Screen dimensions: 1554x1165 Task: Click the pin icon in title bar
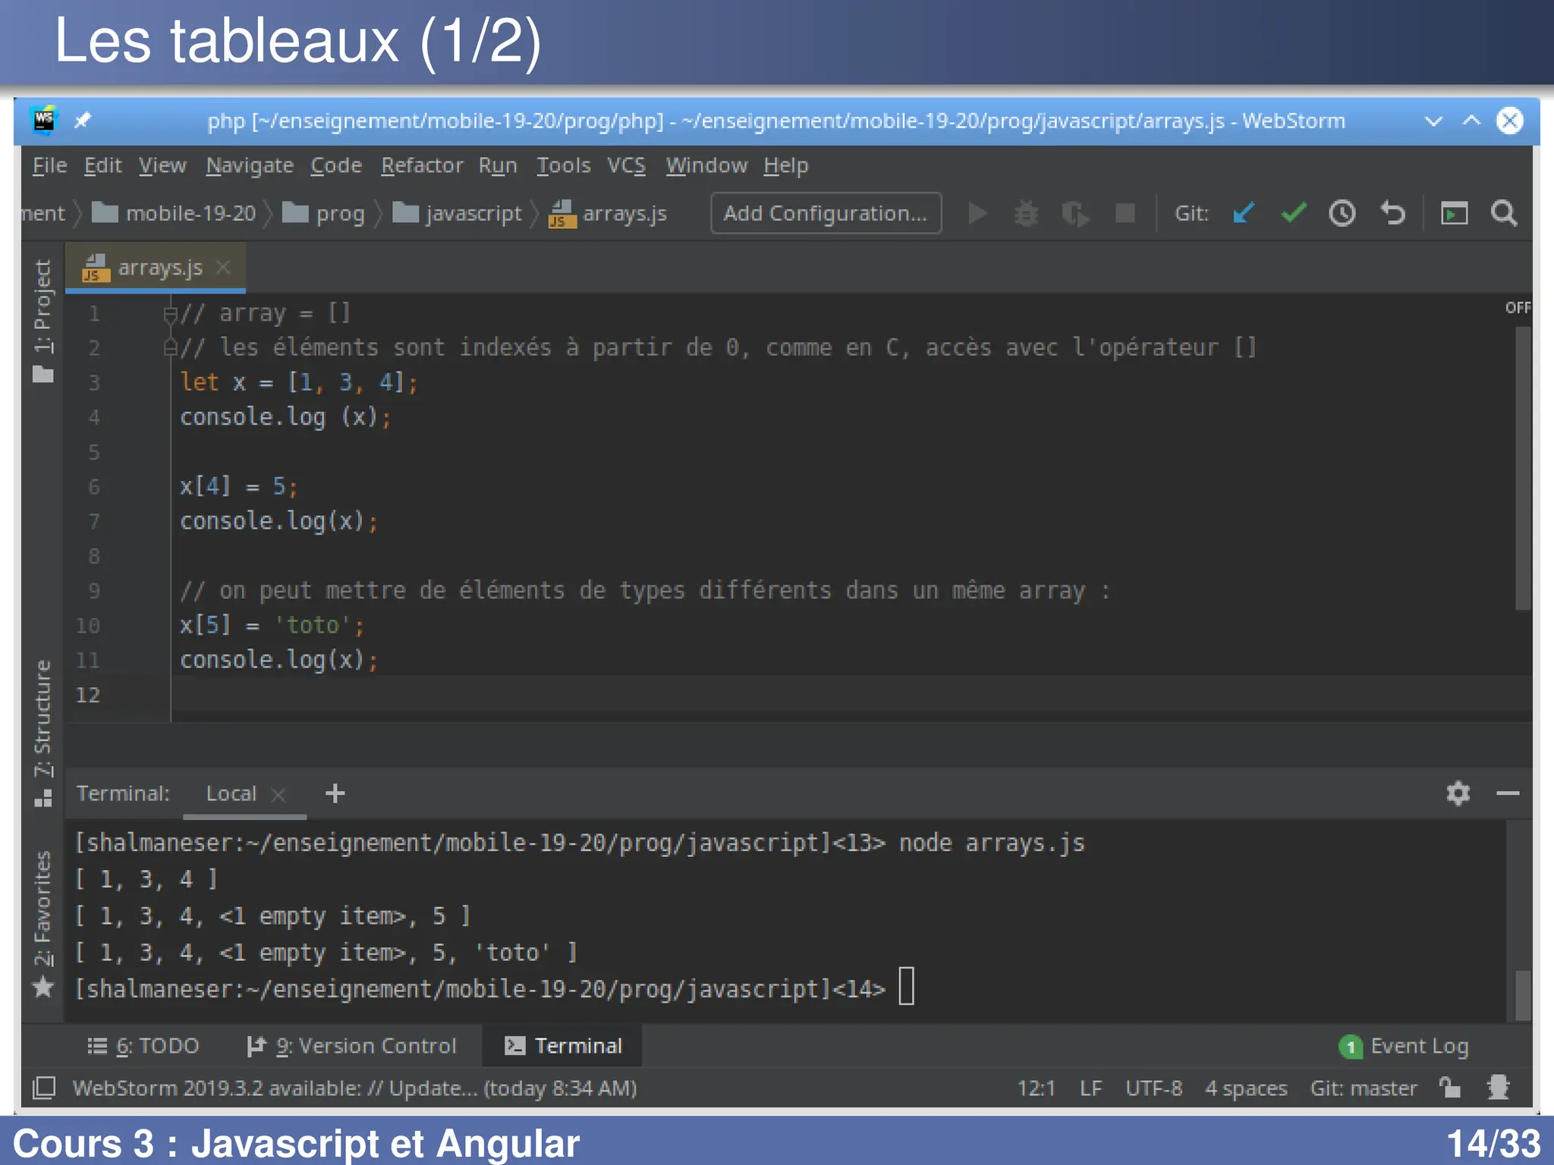tap(83, 121)
